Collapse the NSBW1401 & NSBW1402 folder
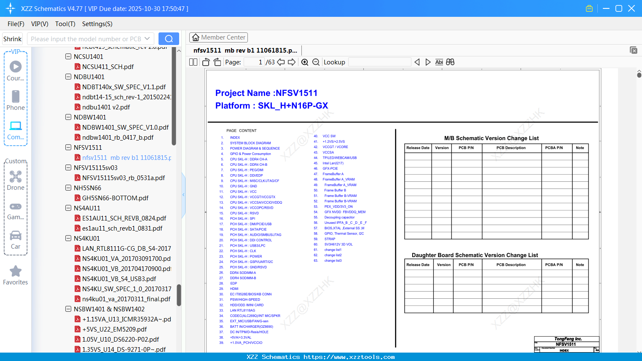 click(x=68, y=309)
